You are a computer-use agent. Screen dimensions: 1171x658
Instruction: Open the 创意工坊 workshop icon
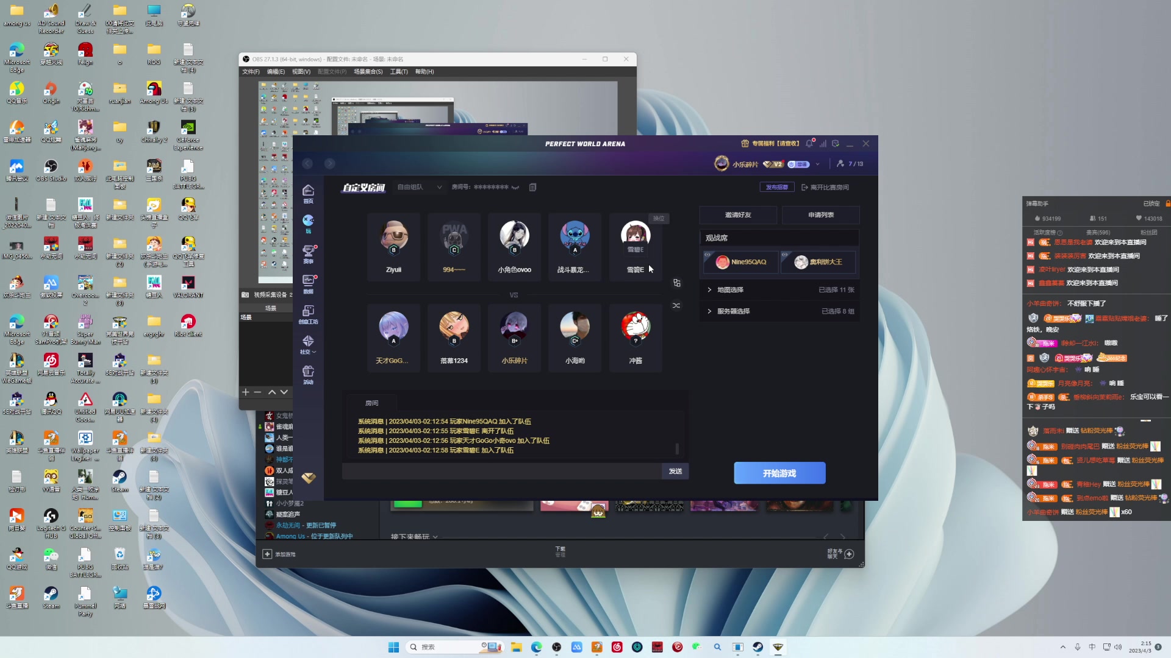(x=308, y=314)
